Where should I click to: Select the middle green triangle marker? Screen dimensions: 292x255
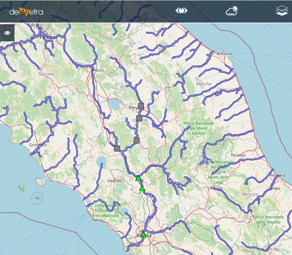click(x=142, y=188)
